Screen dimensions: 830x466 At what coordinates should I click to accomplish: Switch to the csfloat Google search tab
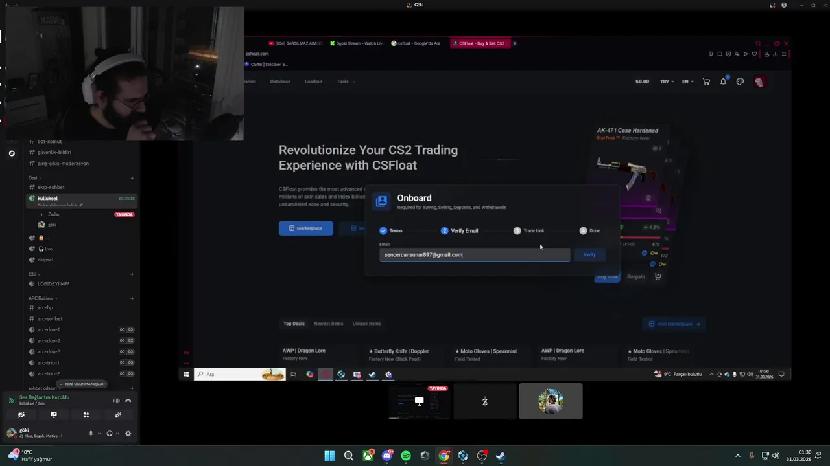(x=416, y=43)
